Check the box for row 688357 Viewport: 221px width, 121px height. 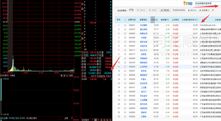(125, 29)
